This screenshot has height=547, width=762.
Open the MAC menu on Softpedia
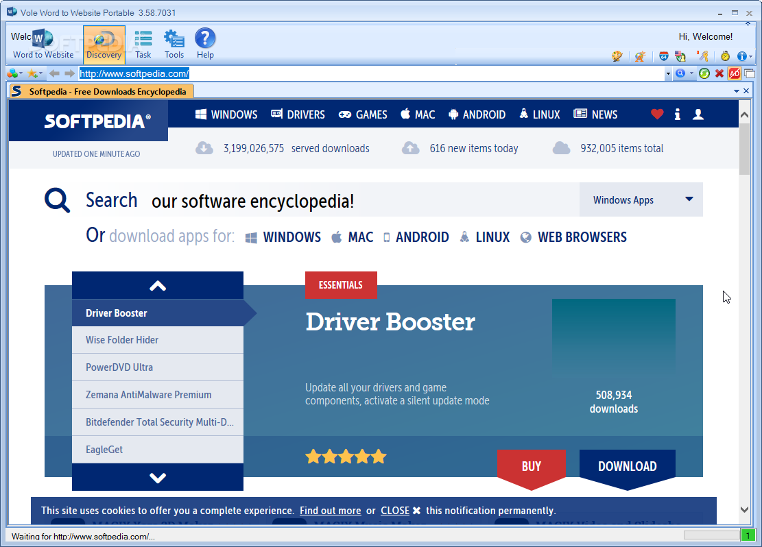click(418, 114)
